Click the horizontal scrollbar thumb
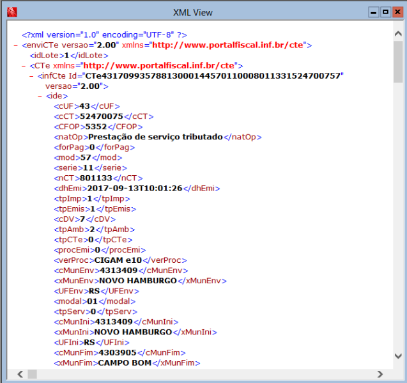 [32, 374]
